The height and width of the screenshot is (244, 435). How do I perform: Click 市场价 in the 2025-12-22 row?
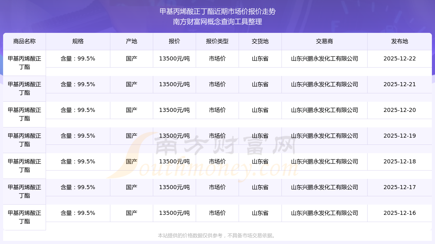tap(217, 59)
